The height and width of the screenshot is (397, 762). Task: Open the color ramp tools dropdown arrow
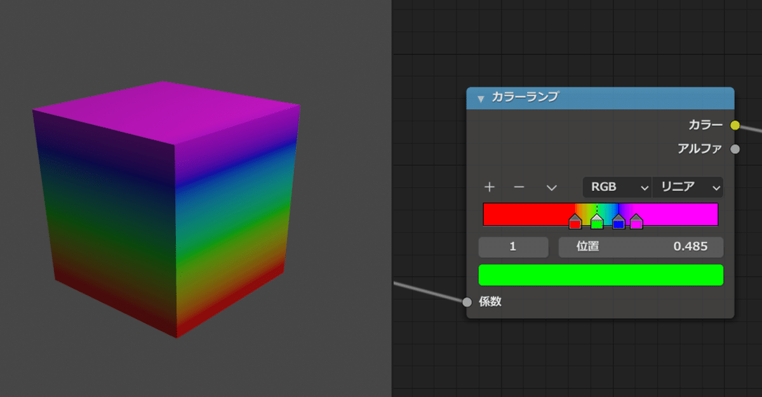point(551,187)
